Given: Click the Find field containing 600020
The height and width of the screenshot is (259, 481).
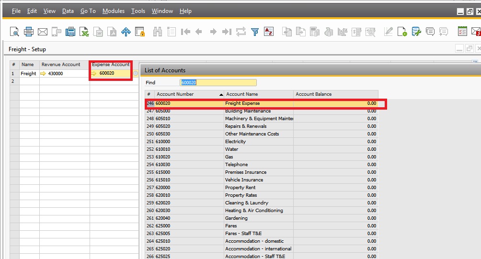Looking at the screenshot, I should (218, 82).
